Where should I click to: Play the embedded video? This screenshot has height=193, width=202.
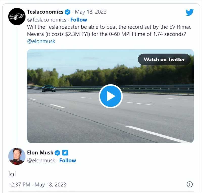pos(110,96)
